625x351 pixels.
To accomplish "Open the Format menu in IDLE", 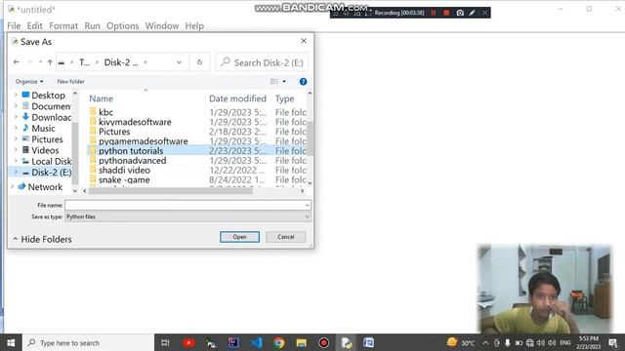I will tap(63, 26).
